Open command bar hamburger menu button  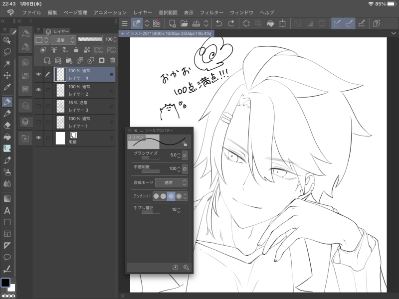point(125,23)
